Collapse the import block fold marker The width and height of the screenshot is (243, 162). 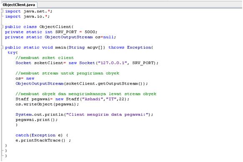2,11
